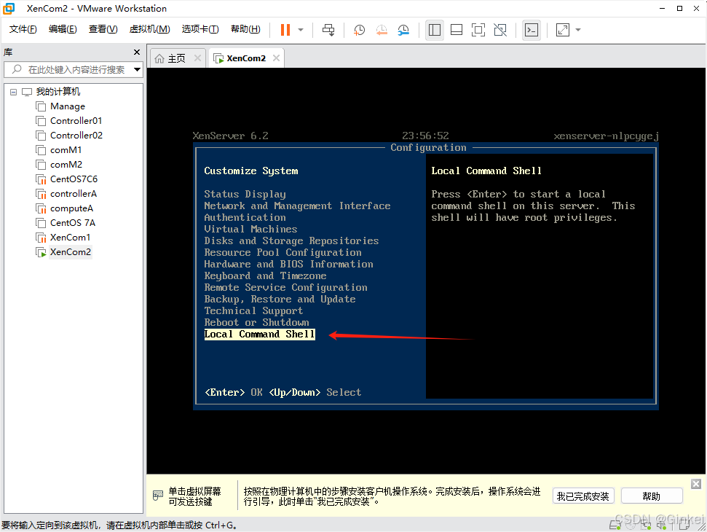707x532 pixels.
Task: Click the keyboard icon in hint bar
Action: [158, 496]
